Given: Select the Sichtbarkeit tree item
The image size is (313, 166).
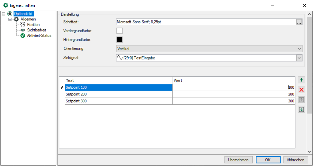Looking at the screenshot, I should pyautogui.click(x=37, y=30).
